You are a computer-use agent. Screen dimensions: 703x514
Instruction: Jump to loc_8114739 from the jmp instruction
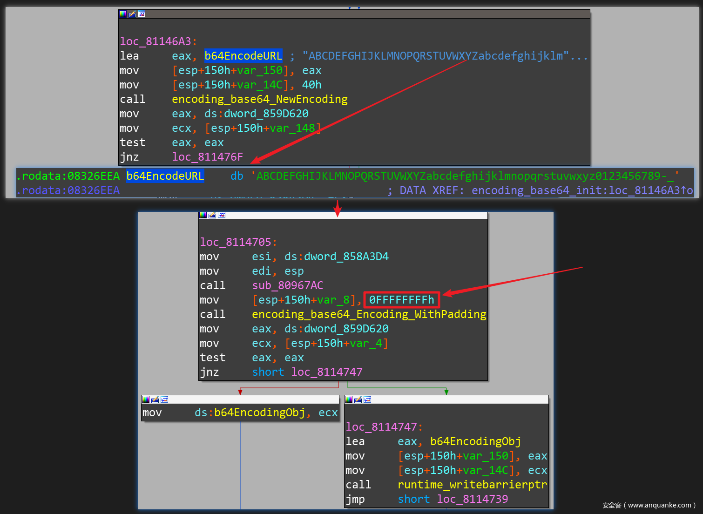click(x=472, y=499)
